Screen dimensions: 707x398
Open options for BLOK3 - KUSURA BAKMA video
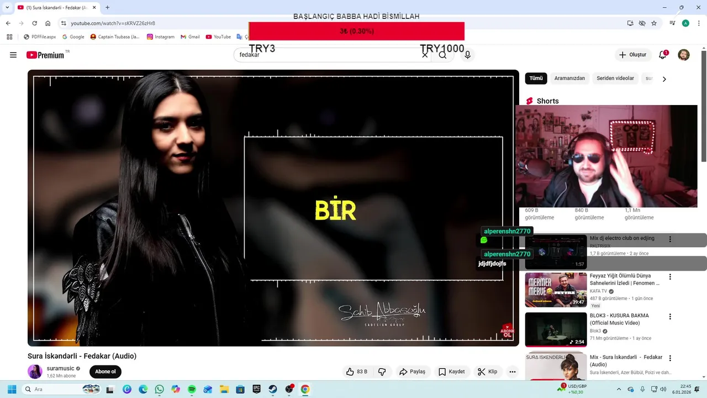pyautogui.click(x=670, y=317)
